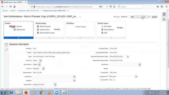Bookmark this page with star icon
Viewport: 169px width, 95px height.
[114, 7]
